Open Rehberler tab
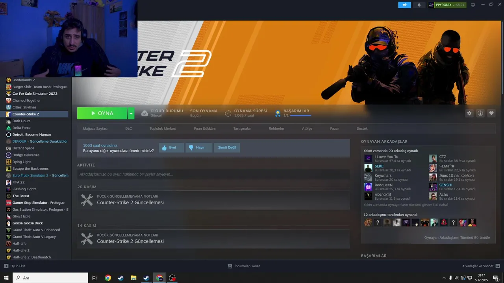504x283 pixels. pyautogui.click(x=276, y=129)
